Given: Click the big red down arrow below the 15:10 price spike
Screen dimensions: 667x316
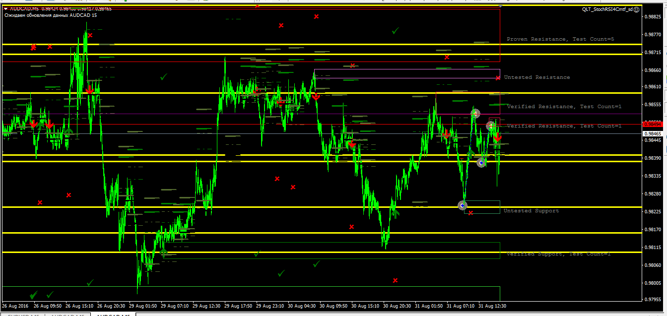Looking at the screenshot, I should coord(89,90).
